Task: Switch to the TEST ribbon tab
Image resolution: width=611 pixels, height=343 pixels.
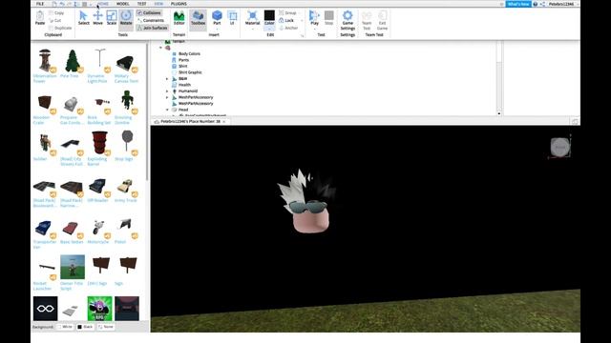Action: 142,4
